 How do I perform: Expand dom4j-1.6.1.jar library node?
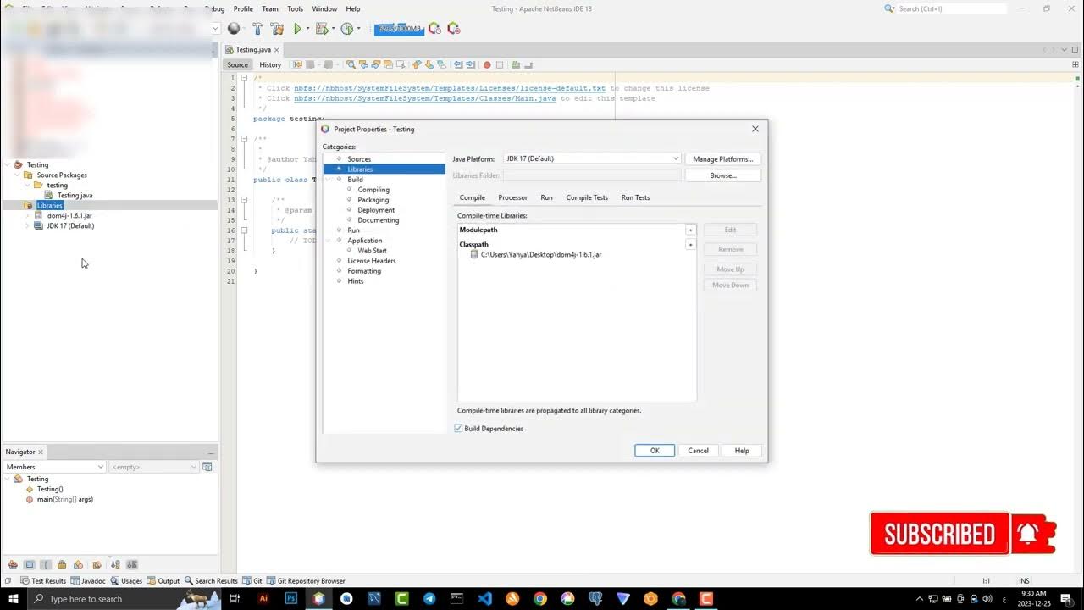tap(28, 215)
